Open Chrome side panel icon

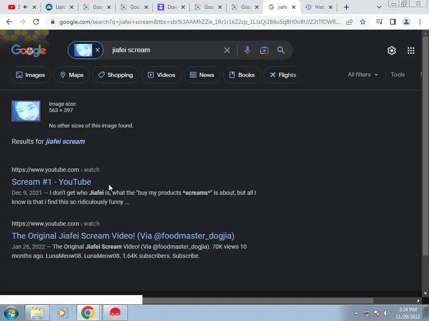(x=393, y=22)
